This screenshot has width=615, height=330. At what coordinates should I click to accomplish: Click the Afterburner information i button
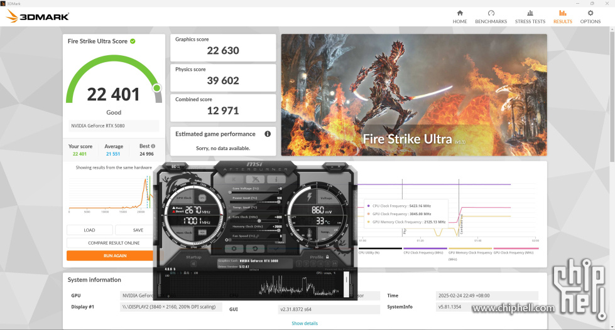coord(276,179)
